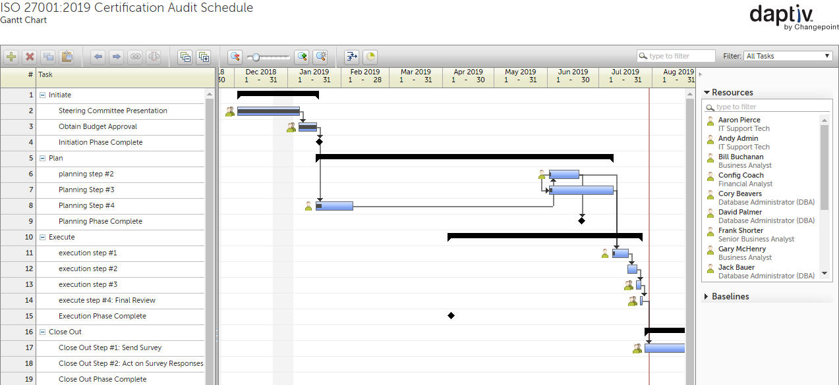The width and height of the screenshot is (839, 385).
Task: Click the Execute summary bar in chart
Action: point(544,236)
